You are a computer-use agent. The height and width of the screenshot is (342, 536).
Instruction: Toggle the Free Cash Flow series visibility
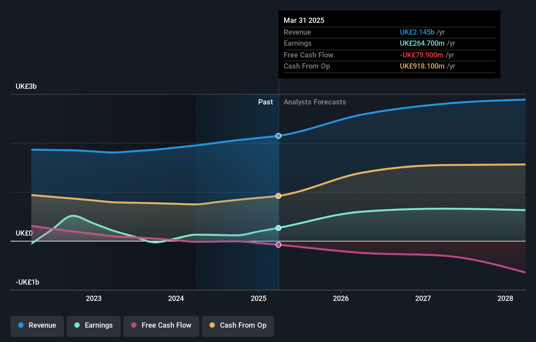(161, 325)
